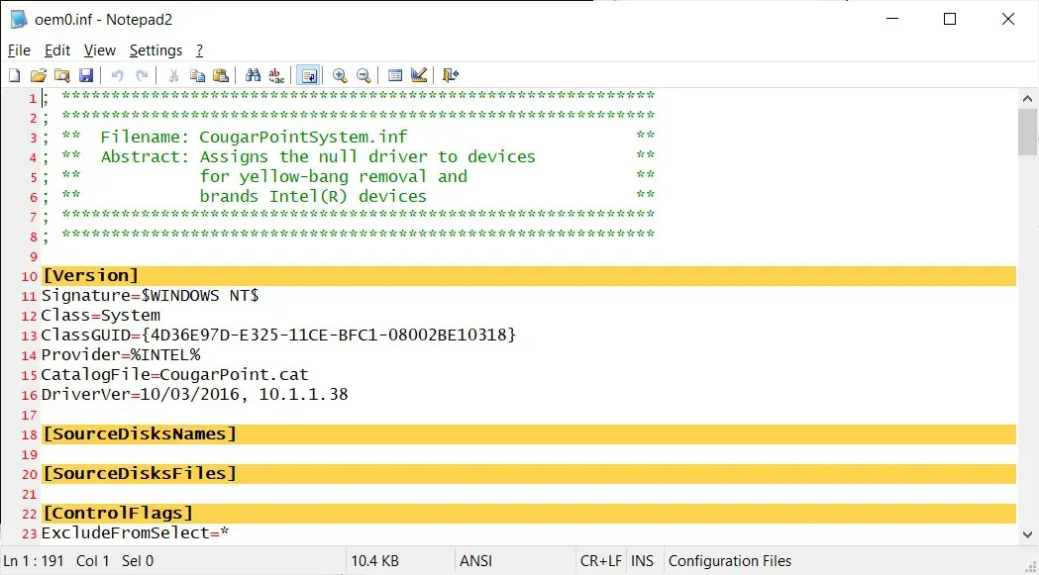Click the Open file folder icon

coord(39,75)
